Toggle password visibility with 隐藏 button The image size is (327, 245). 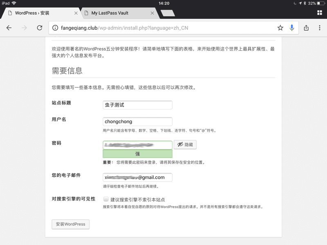[x=185, y=145]
